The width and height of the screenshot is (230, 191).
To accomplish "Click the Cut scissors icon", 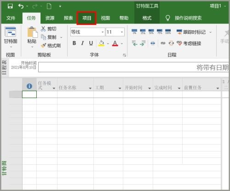I will [x=43, y=29].
